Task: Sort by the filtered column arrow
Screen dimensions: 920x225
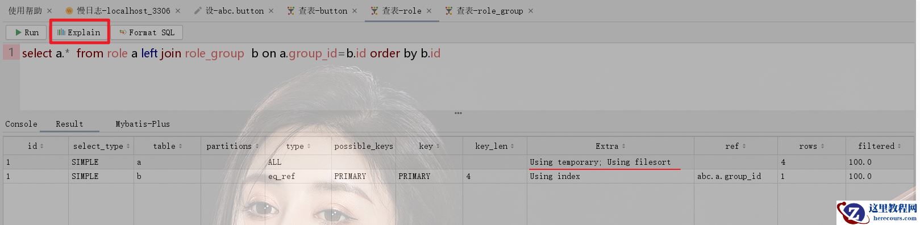Action: click(899, 146)
